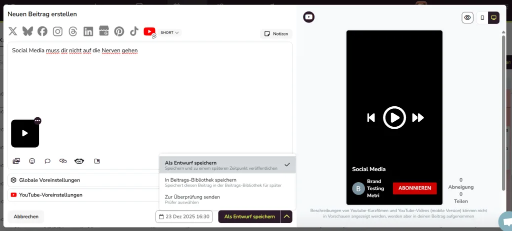
Task: Select the Facebook network icon
Action: pos(42,31)
